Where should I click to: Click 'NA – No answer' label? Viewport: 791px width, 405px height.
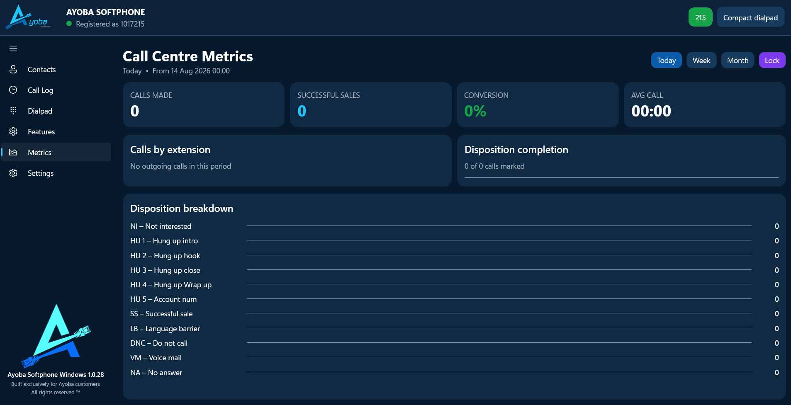click(x=156, y=373)
